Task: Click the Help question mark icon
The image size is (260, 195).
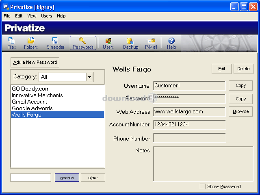Action: (171, 43)
